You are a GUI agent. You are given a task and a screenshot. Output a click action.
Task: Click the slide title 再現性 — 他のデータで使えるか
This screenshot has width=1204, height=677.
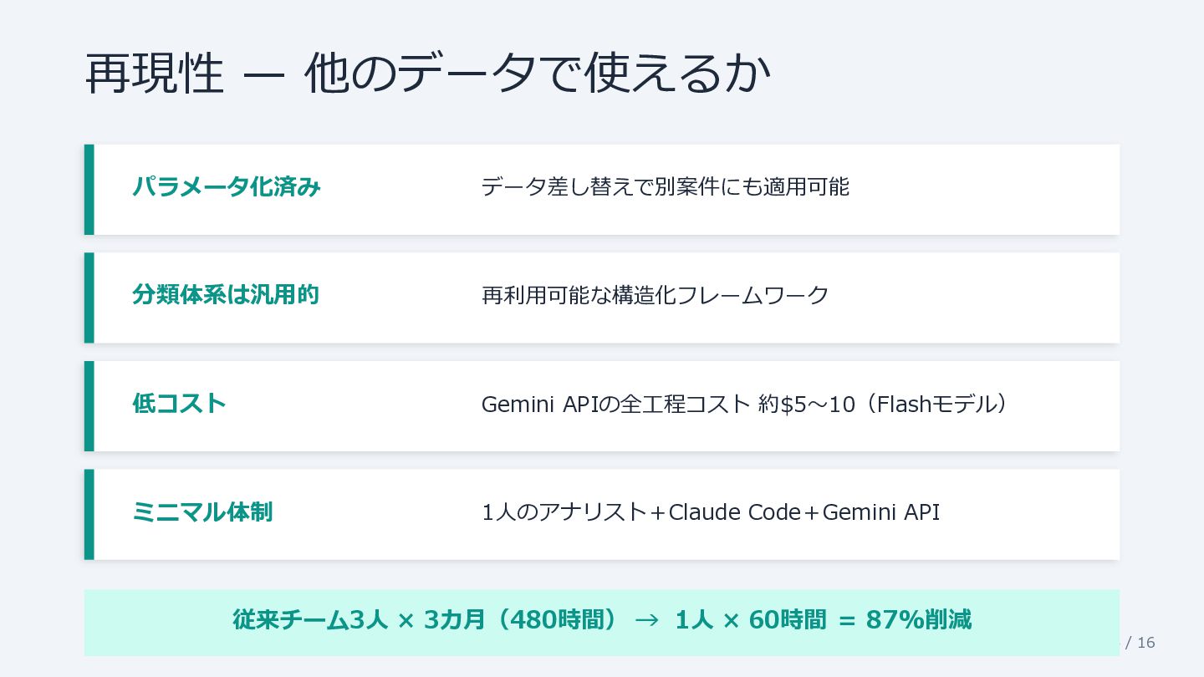426,74
